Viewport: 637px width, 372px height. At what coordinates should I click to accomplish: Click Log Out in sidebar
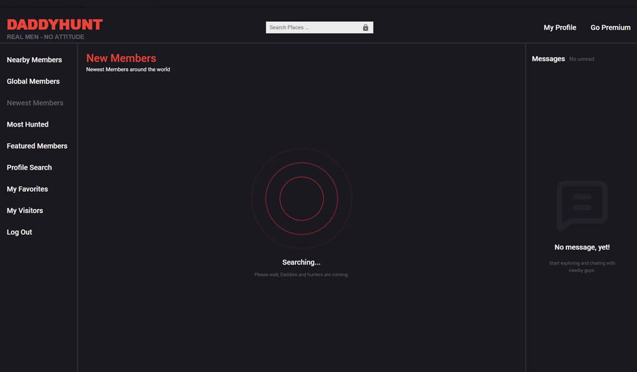pos(19,232)
